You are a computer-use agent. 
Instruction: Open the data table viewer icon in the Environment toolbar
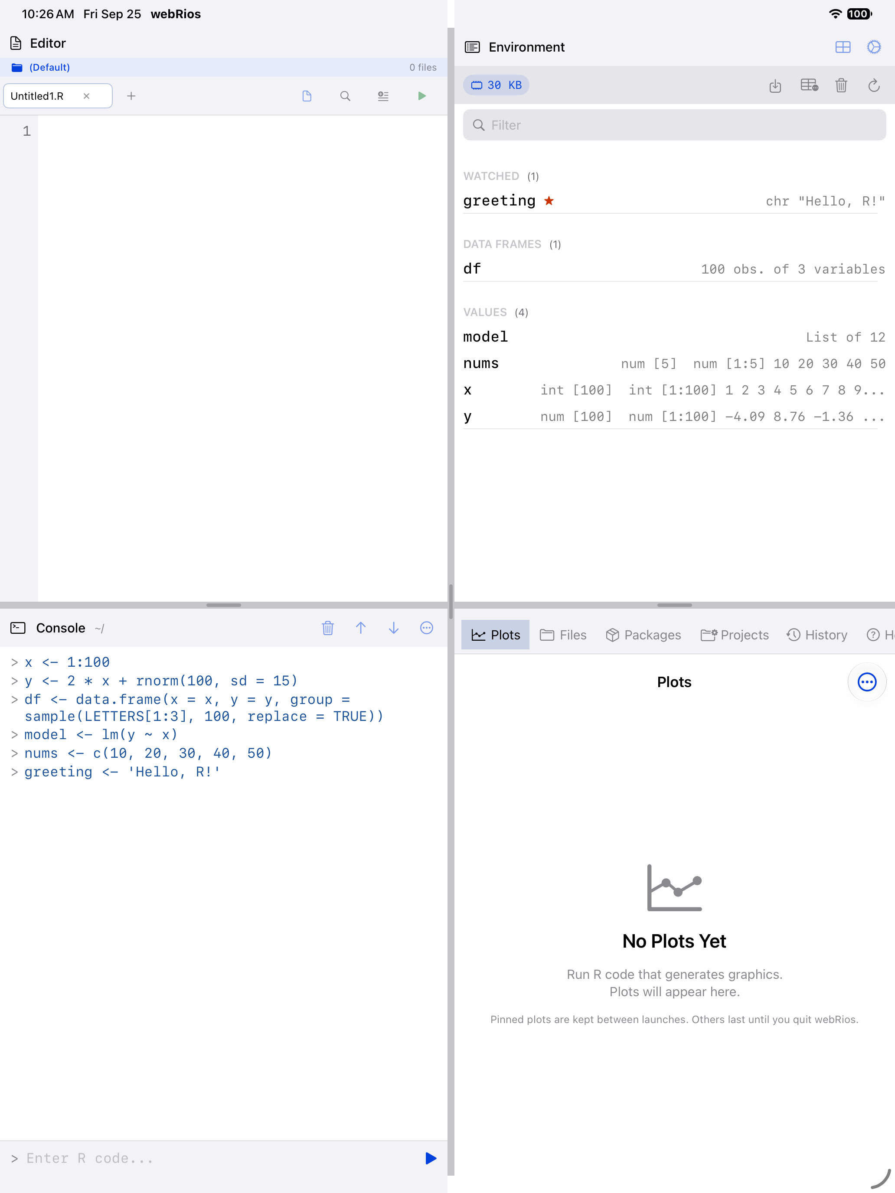809,85
